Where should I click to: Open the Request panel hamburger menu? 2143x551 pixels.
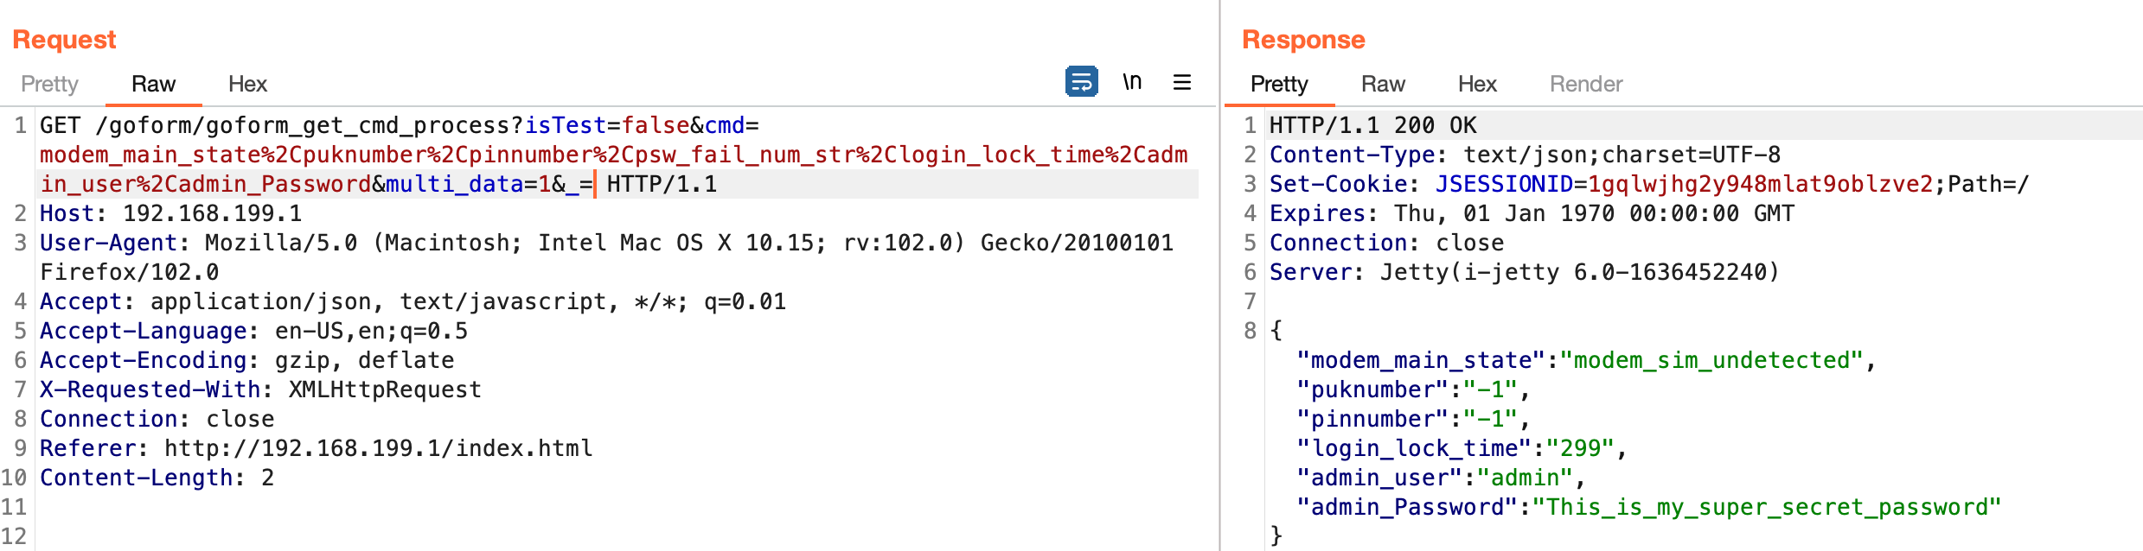[1182, 82]
